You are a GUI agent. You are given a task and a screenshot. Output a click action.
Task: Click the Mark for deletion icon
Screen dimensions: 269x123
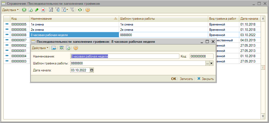coord(43,10)
